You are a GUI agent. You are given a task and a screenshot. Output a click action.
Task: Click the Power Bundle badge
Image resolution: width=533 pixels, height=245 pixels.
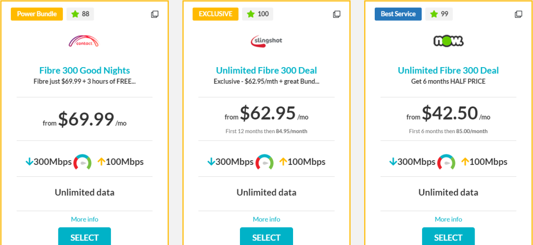click(37, 14)
